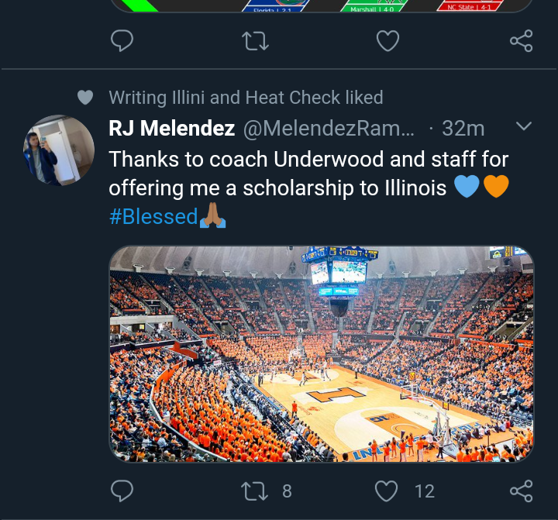
Task: Open the 'Writing Illini and Heat Check liked' context
Action: 246,98
